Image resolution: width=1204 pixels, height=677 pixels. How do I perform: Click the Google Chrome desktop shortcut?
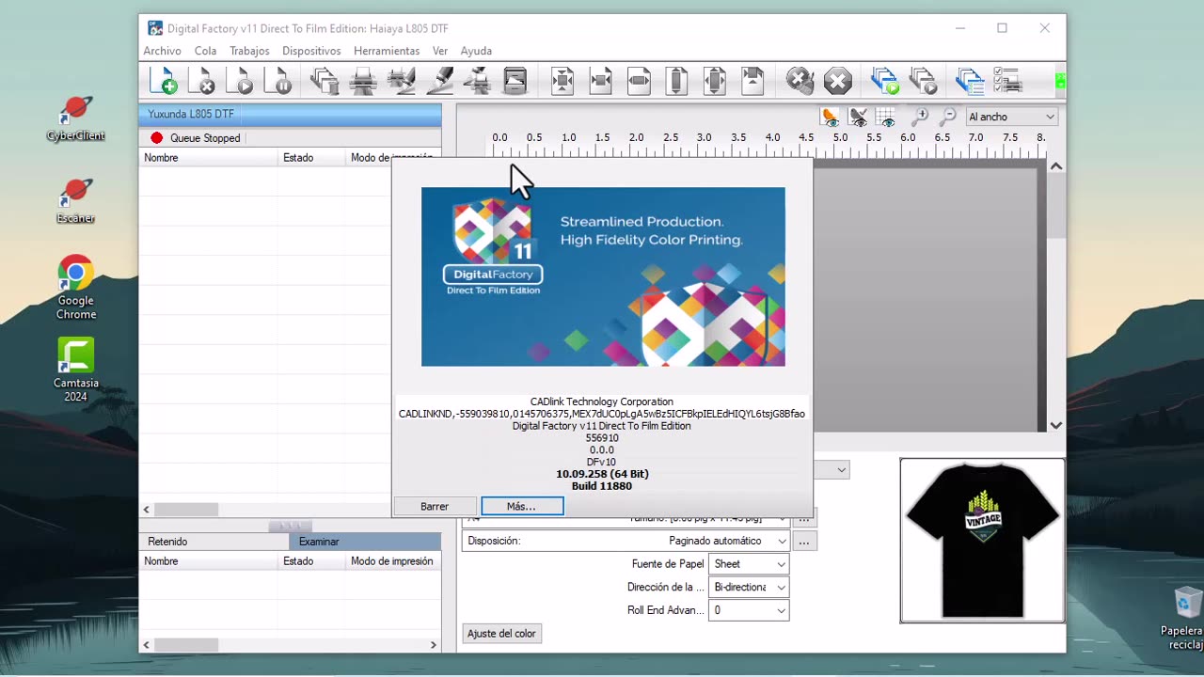pos(76,288)
